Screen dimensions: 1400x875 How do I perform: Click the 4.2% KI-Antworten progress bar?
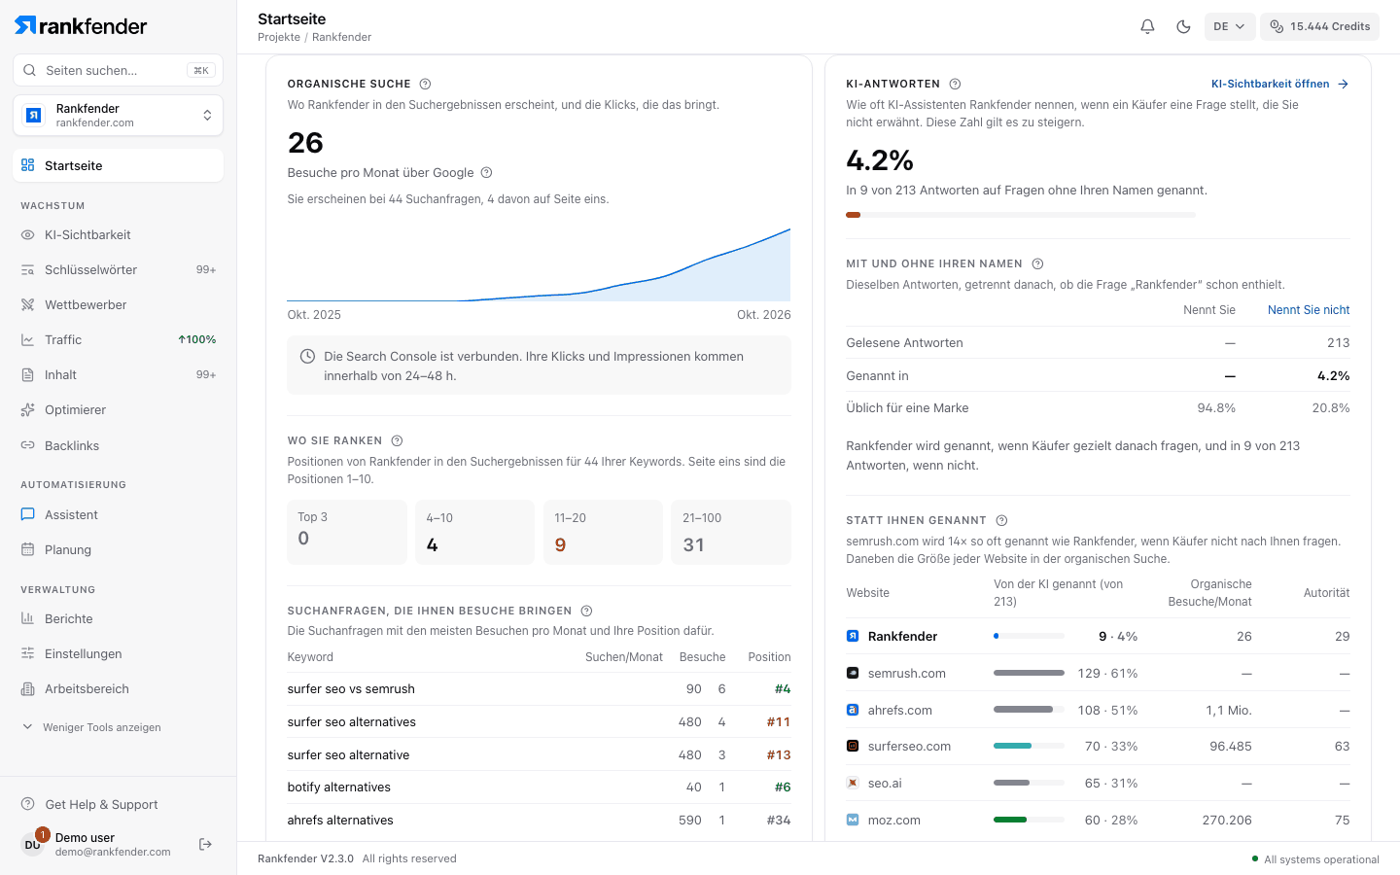coord(1021,215)
